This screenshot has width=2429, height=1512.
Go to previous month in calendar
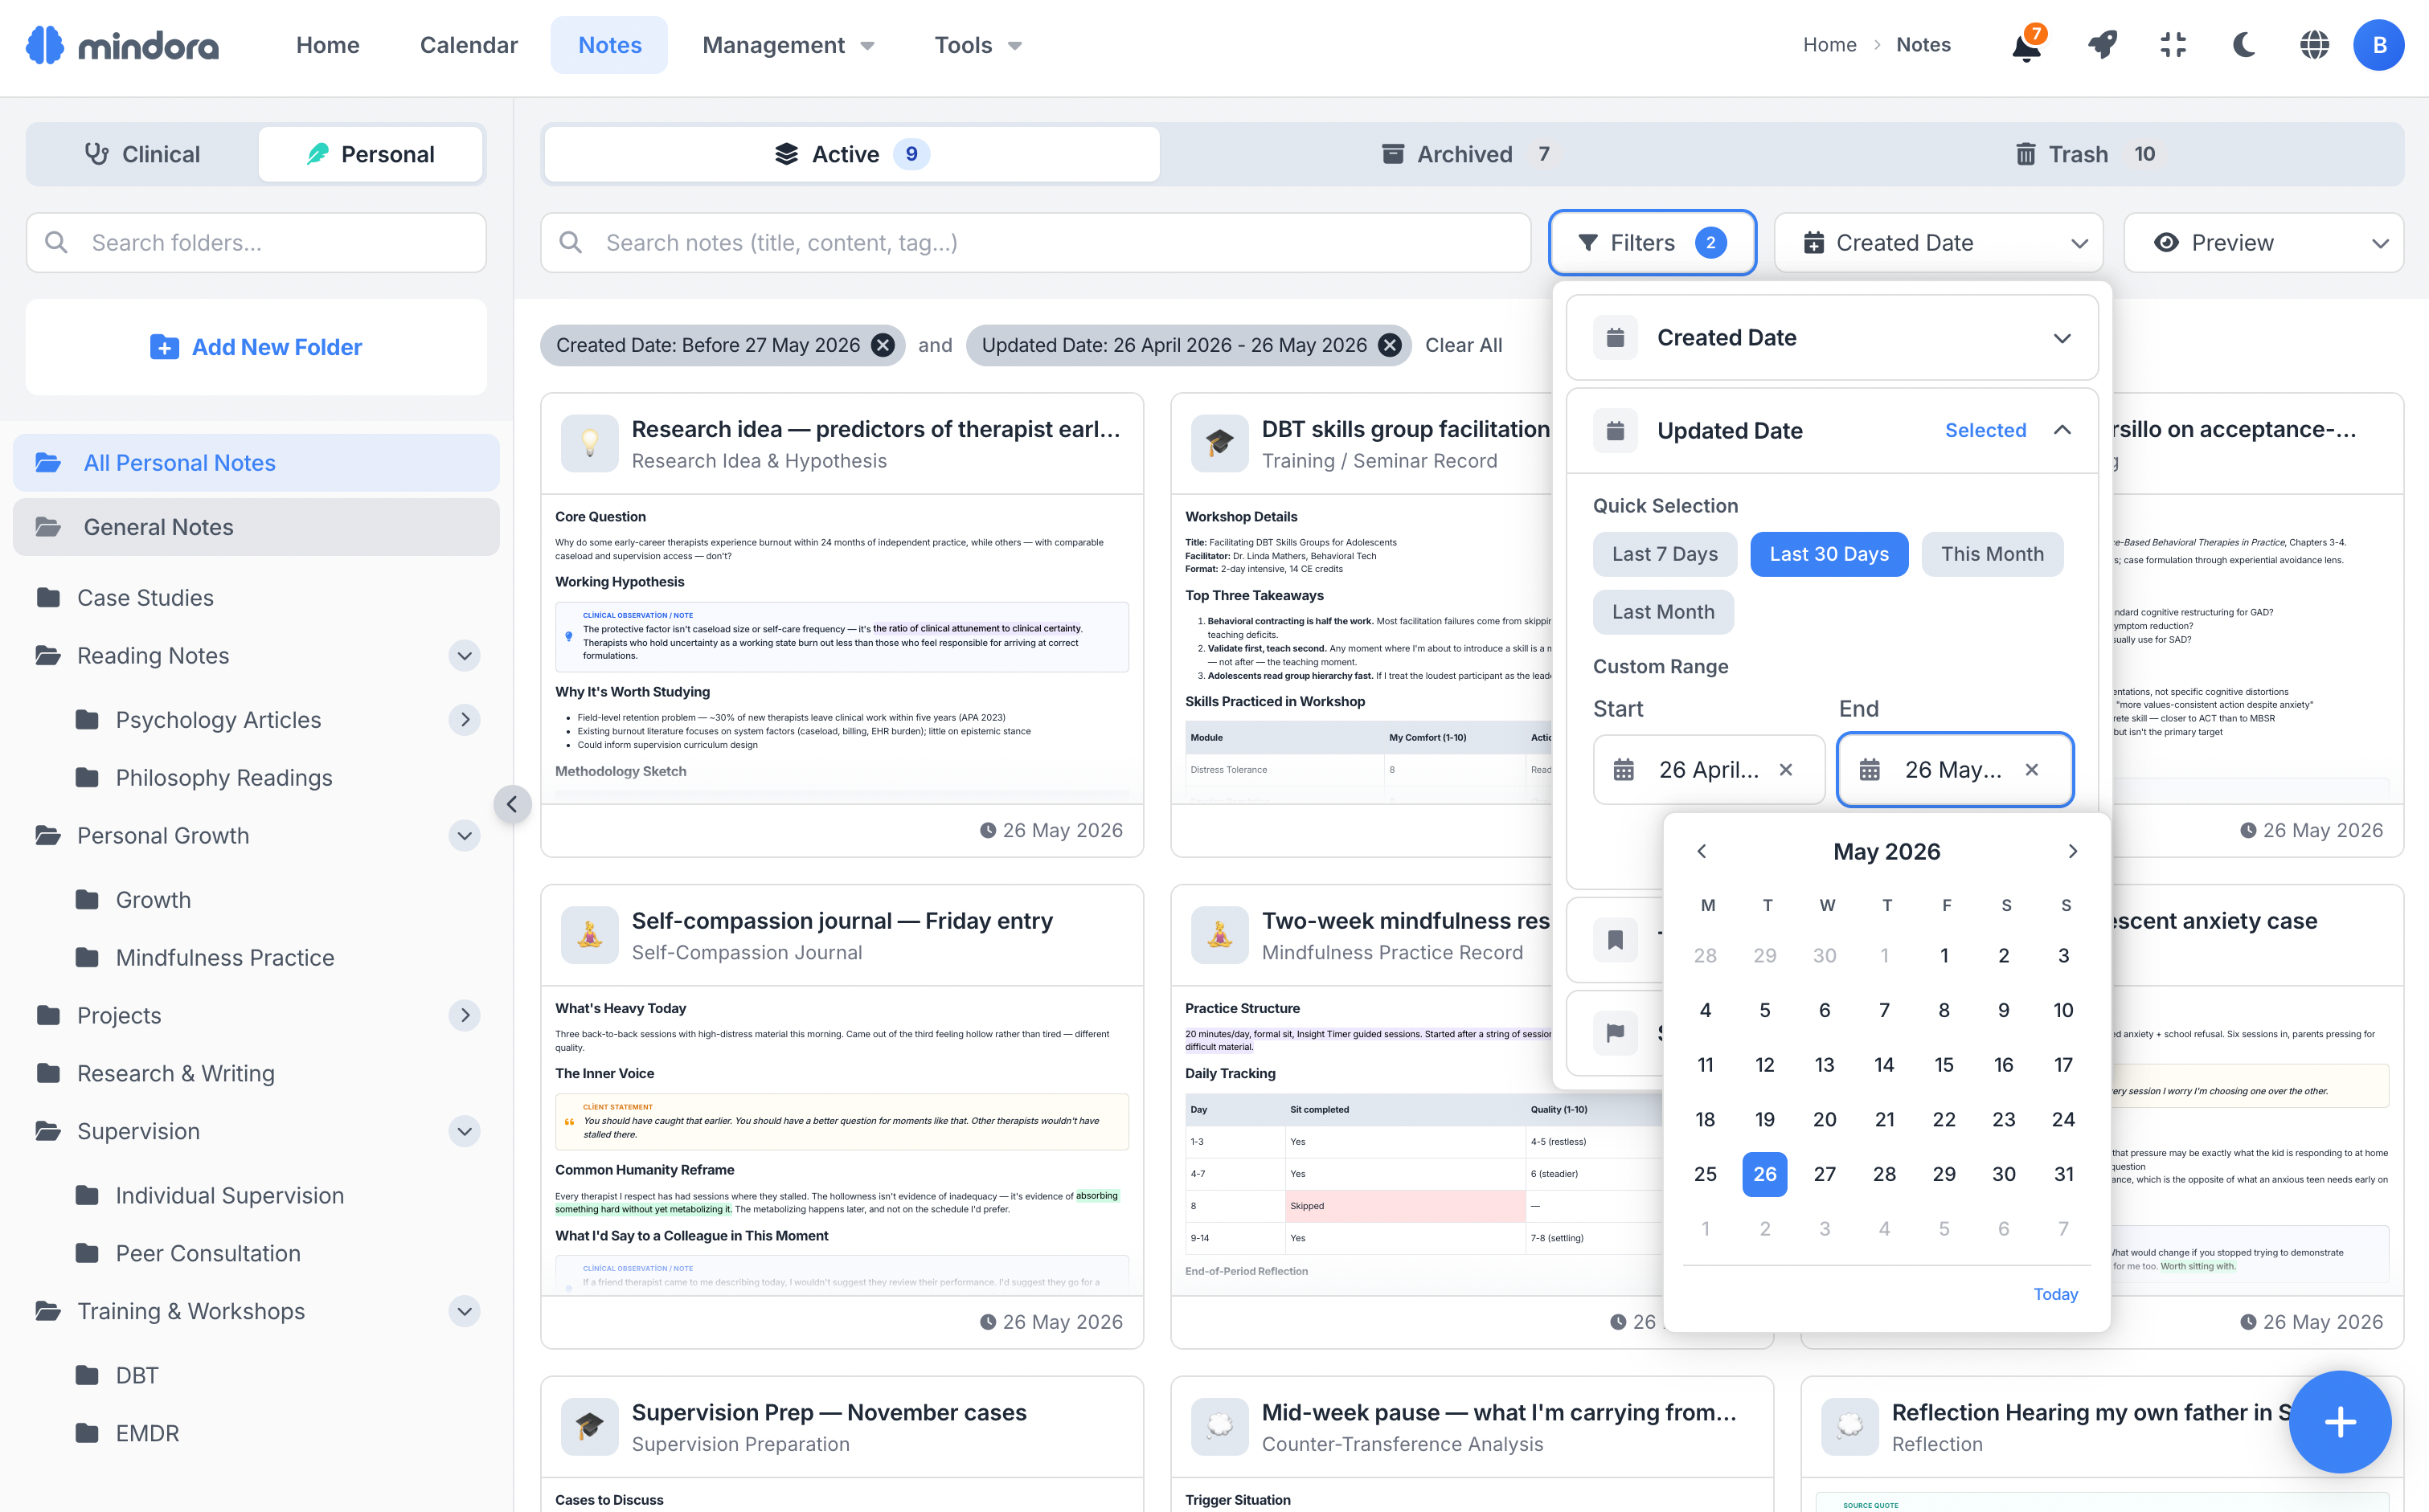(x=1702, y=852)
